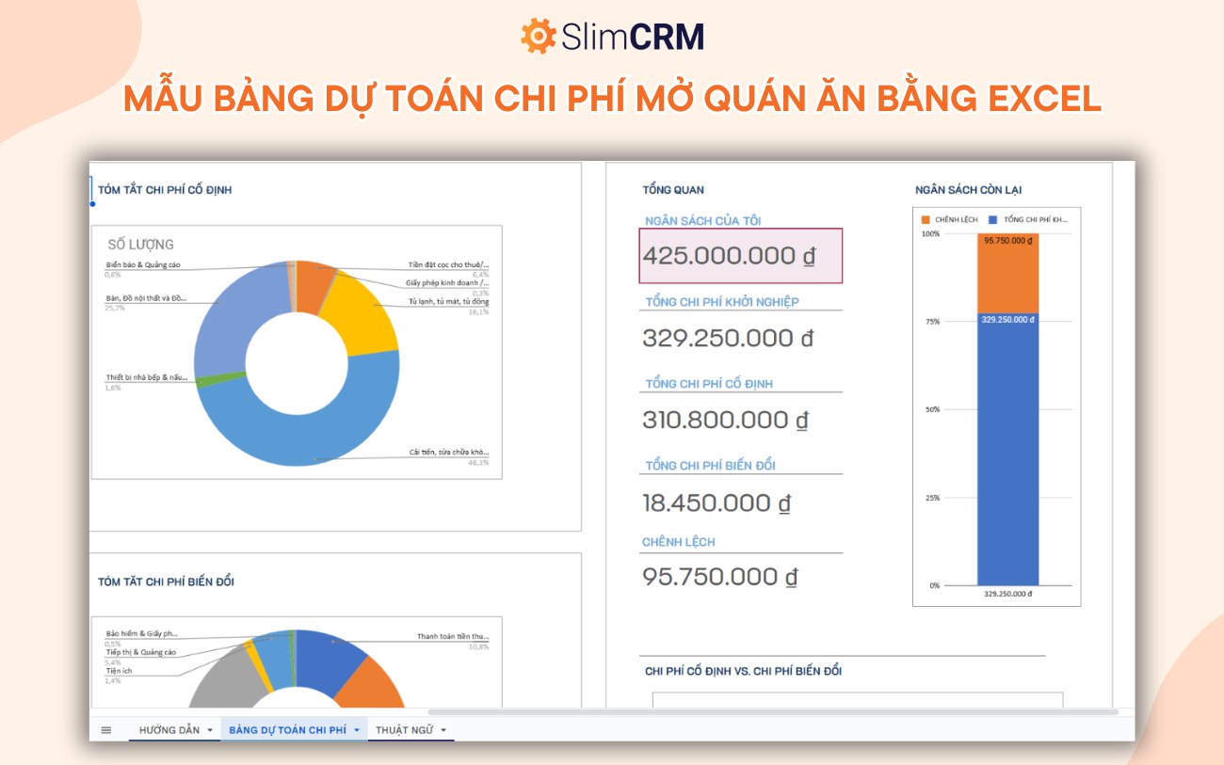Viewport: 1224px width, 765px height.
Task: Click the Tiện ích chart label
Action: (x=119, y=671)
